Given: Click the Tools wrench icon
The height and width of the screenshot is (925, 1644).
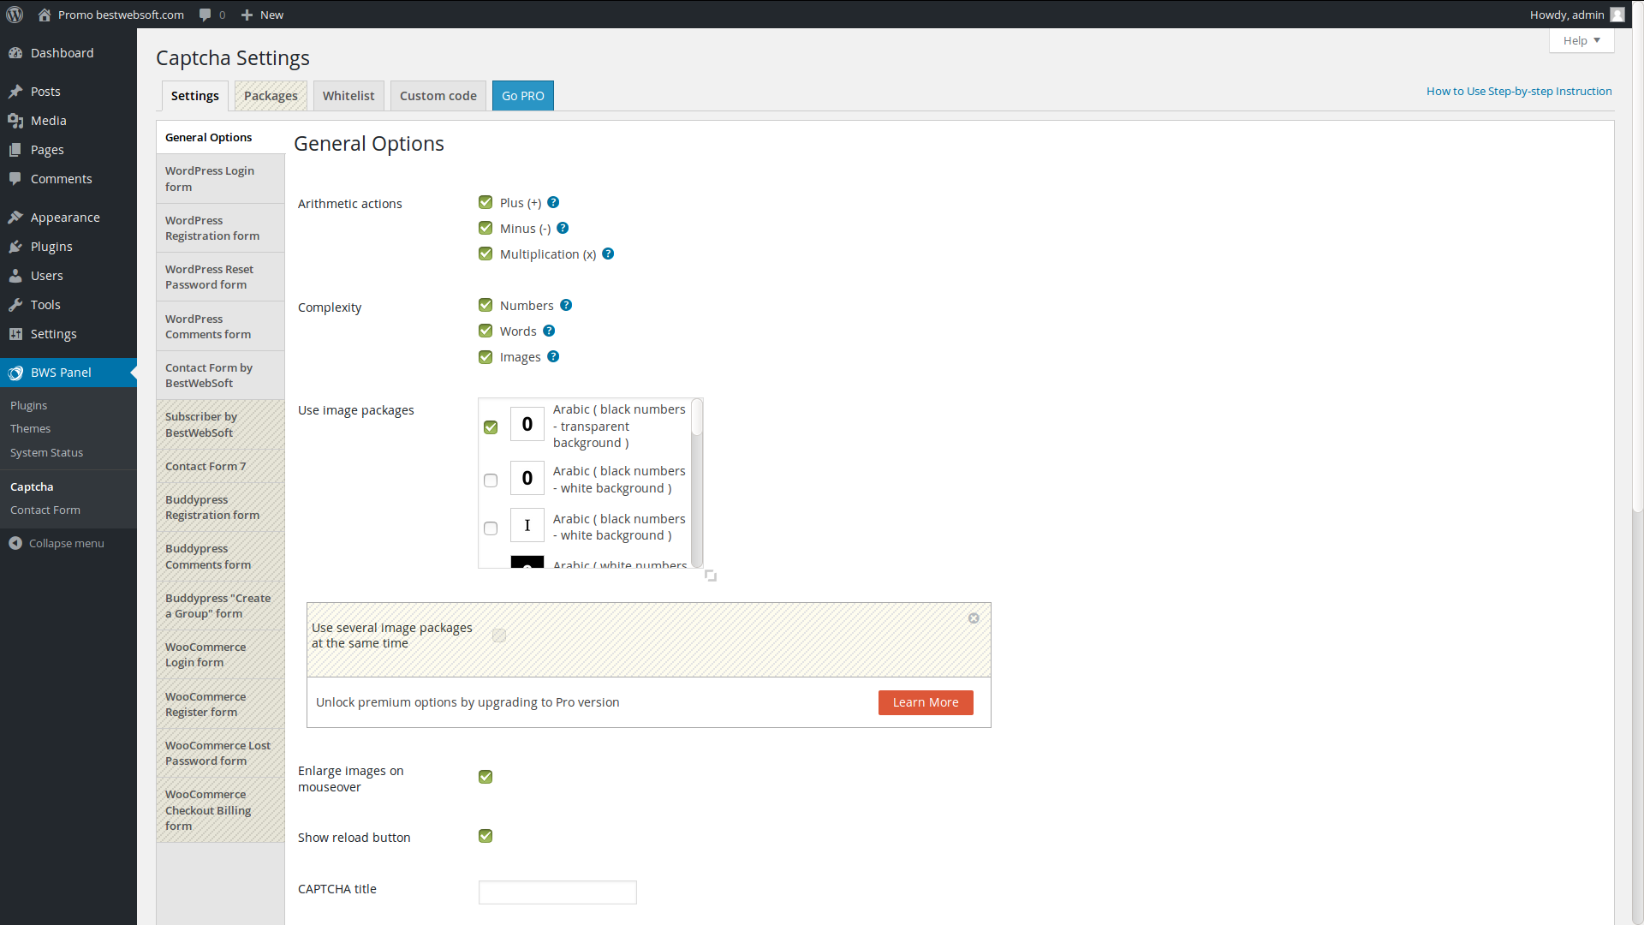Looking at the screenshot, I should pos(15,305).
